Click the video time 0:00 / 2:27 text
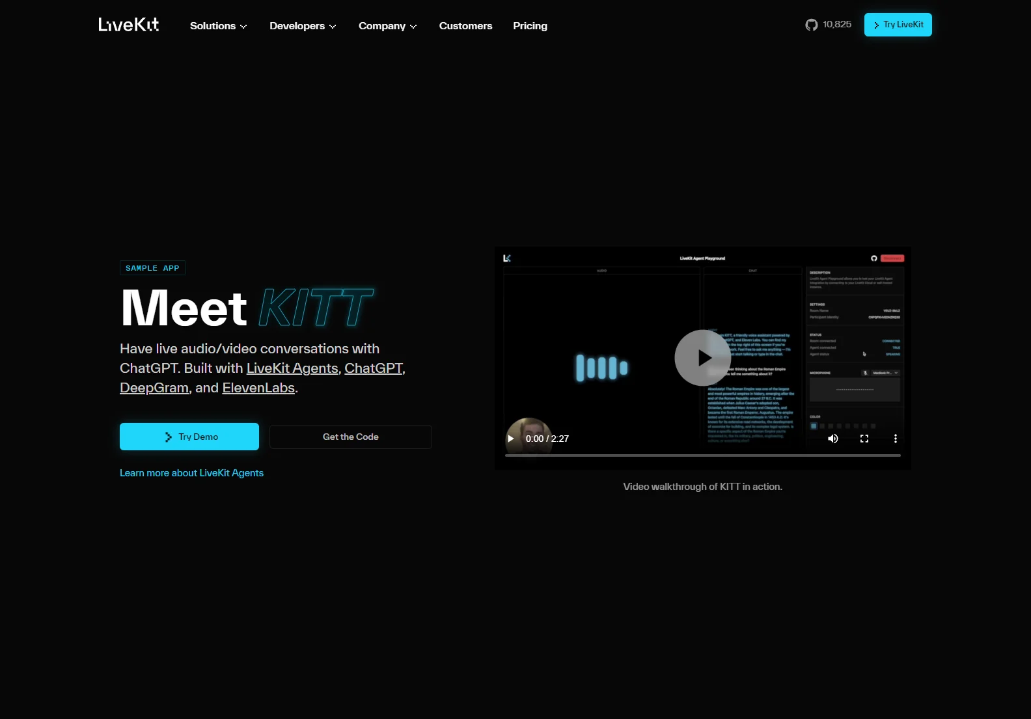 click(547, 439)
